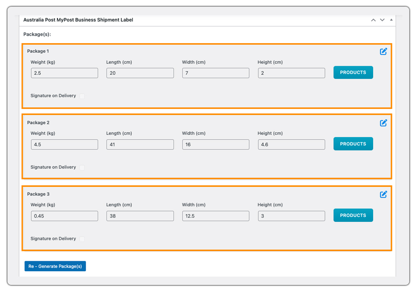Focus Package 2 Length field showing 41

140,145
